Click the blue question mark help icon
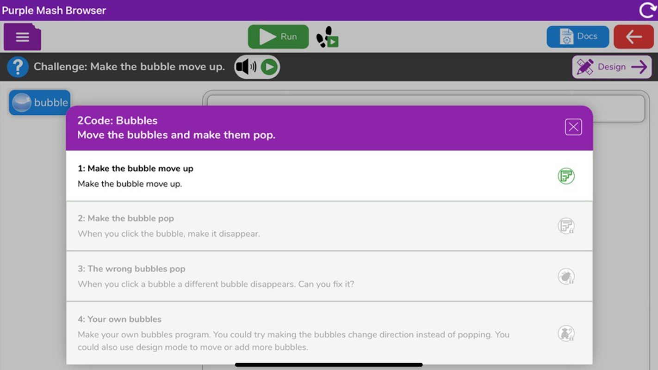The image size is (658, 370). [18, 67]
